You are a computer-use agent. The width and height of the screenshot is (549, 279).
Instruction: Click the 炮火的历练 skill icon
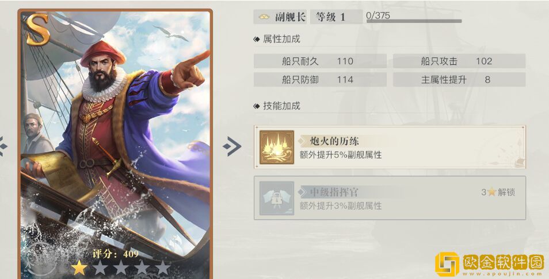(277, 147)
